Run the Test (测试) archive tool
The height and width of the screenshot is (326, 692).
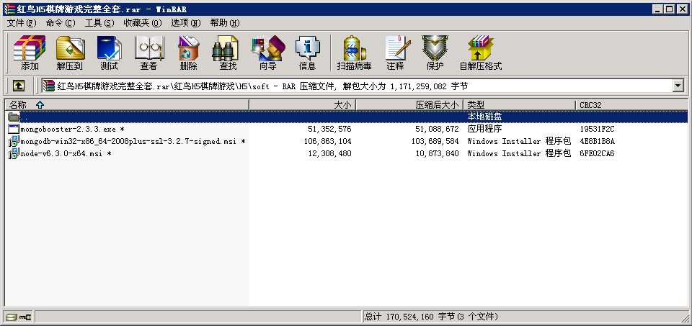point(109,53)
